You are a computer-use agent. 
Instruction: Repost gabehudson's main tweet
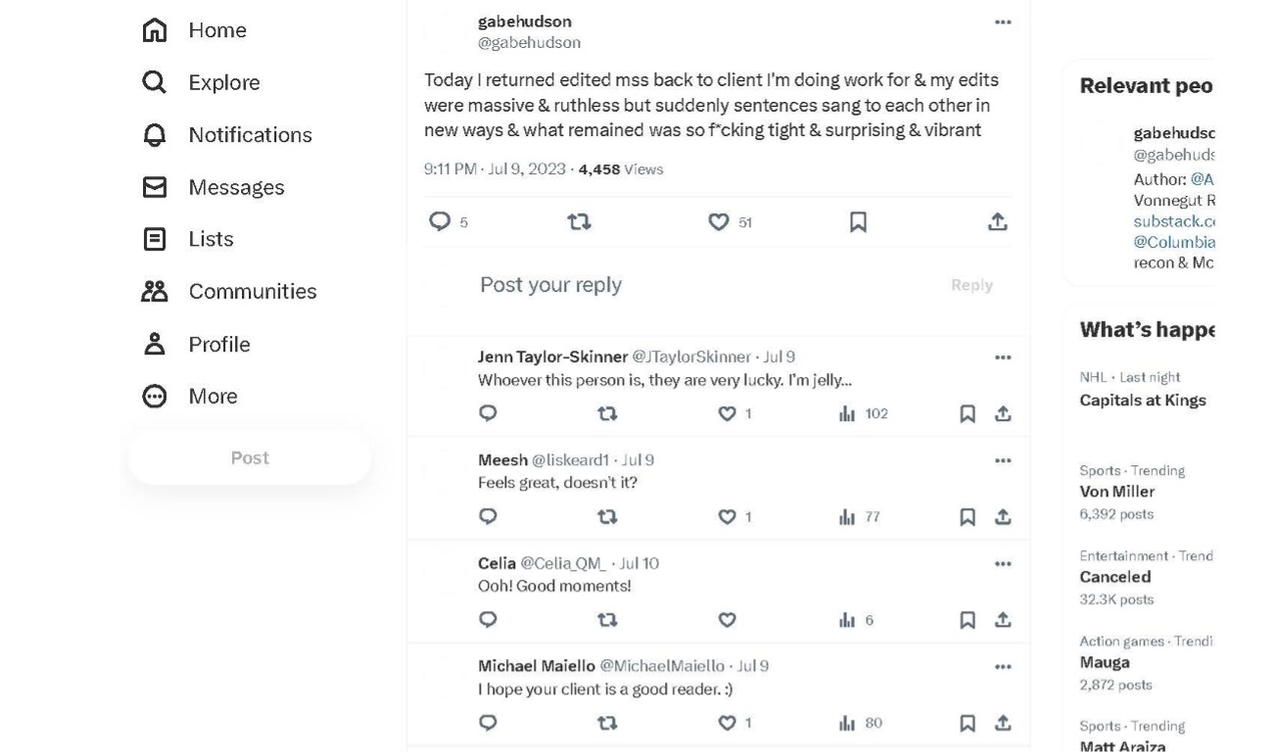(x=579, y=222)
